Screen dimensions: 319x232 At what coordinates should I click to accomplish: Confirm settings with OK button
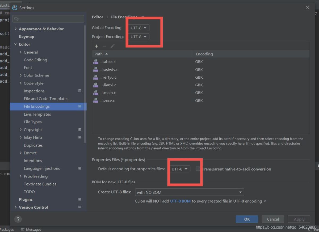coord(247,219)
